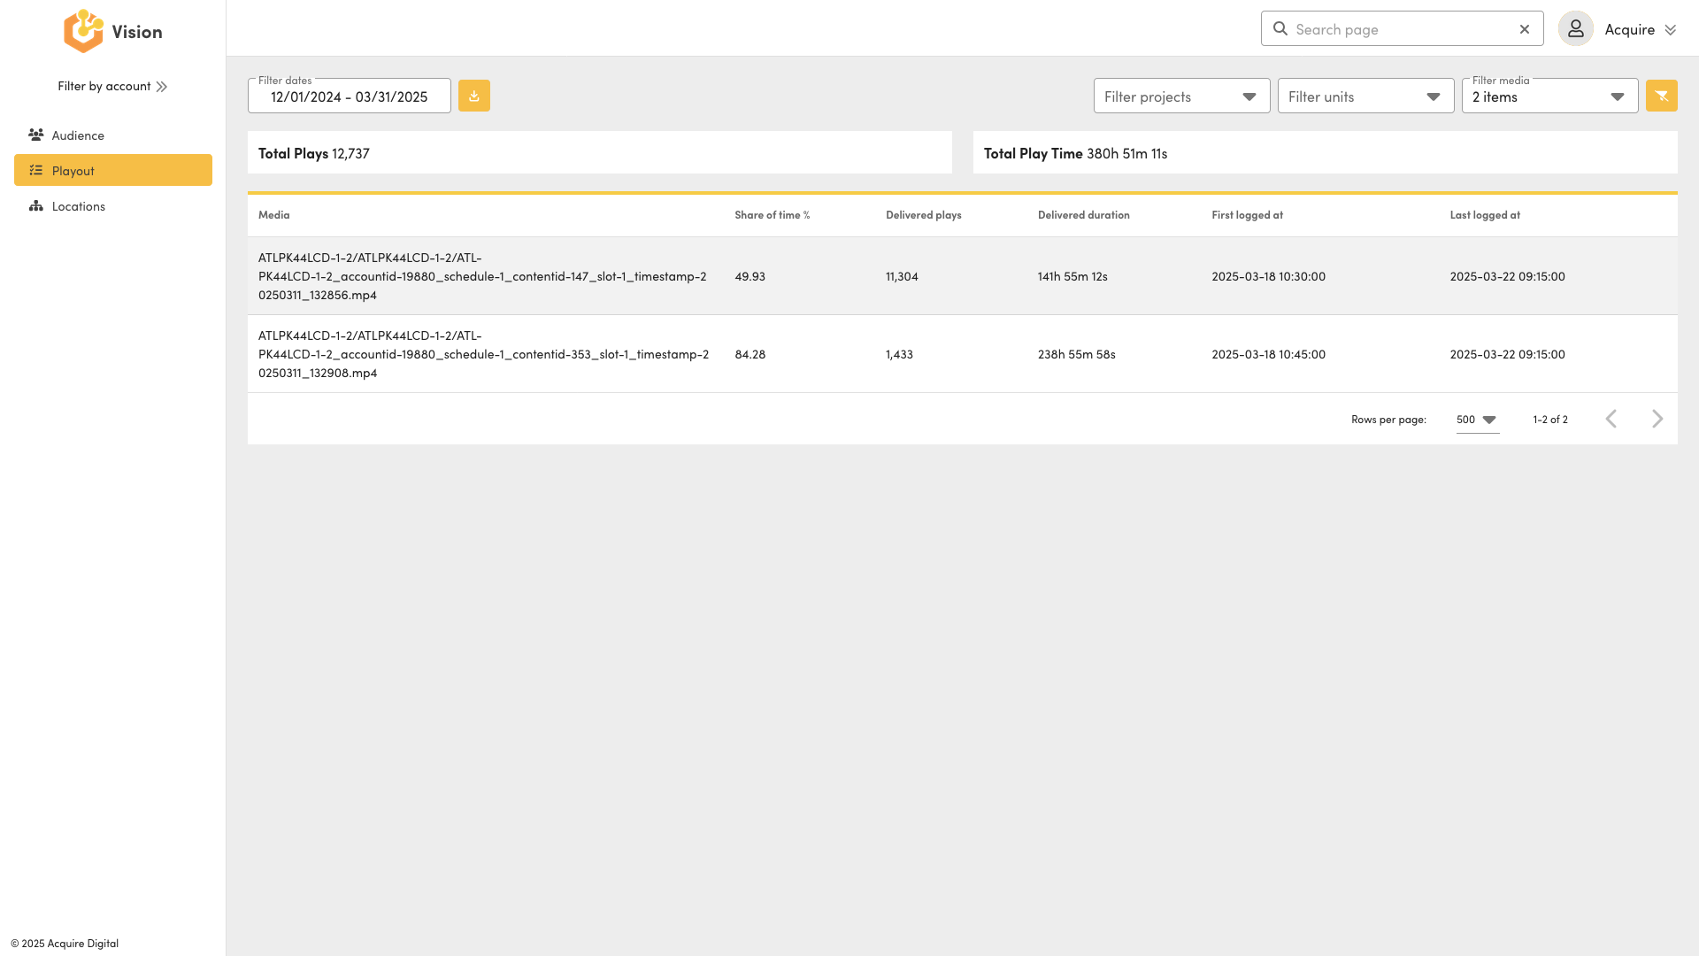Go to the previous table page
The height and width of the screenshot is (956, 1699).
(x=1611, y=419)
